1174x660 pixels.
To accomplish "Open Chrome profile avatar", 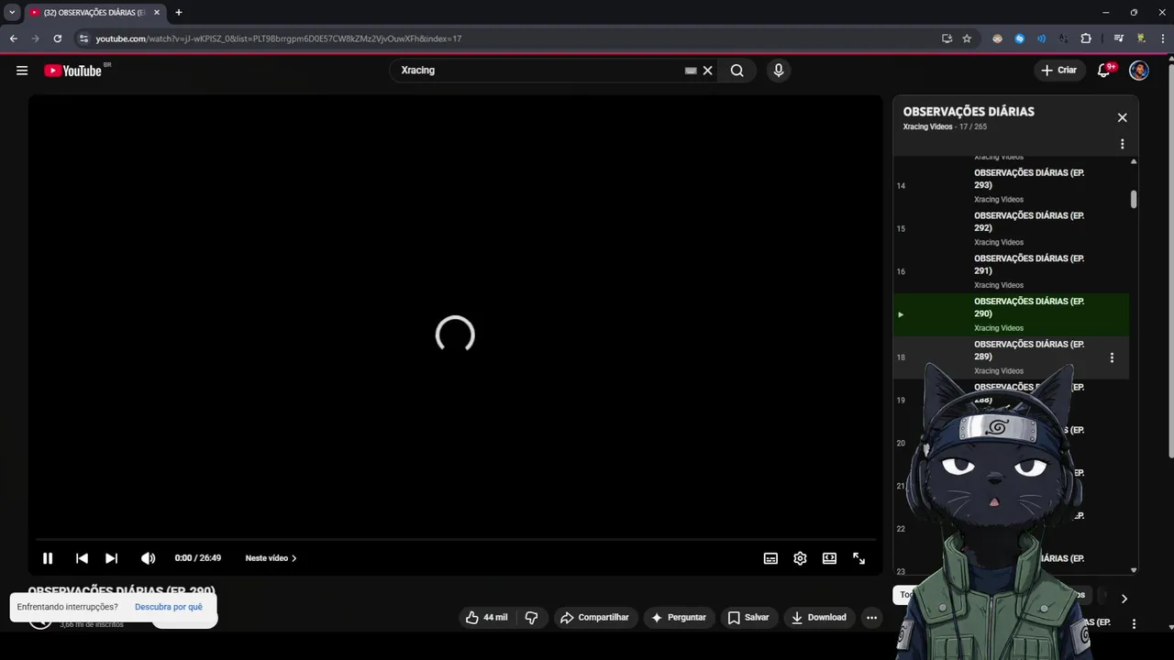I will pyautogui.click(x=1141, y=38).
